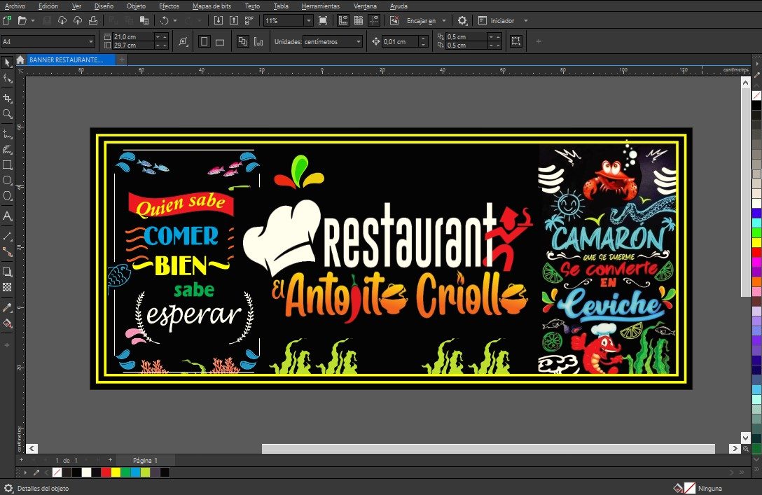Screen dimensions: 762x495
Task: Pick the yellow swatch in the right palette
Action: (756, 242)
